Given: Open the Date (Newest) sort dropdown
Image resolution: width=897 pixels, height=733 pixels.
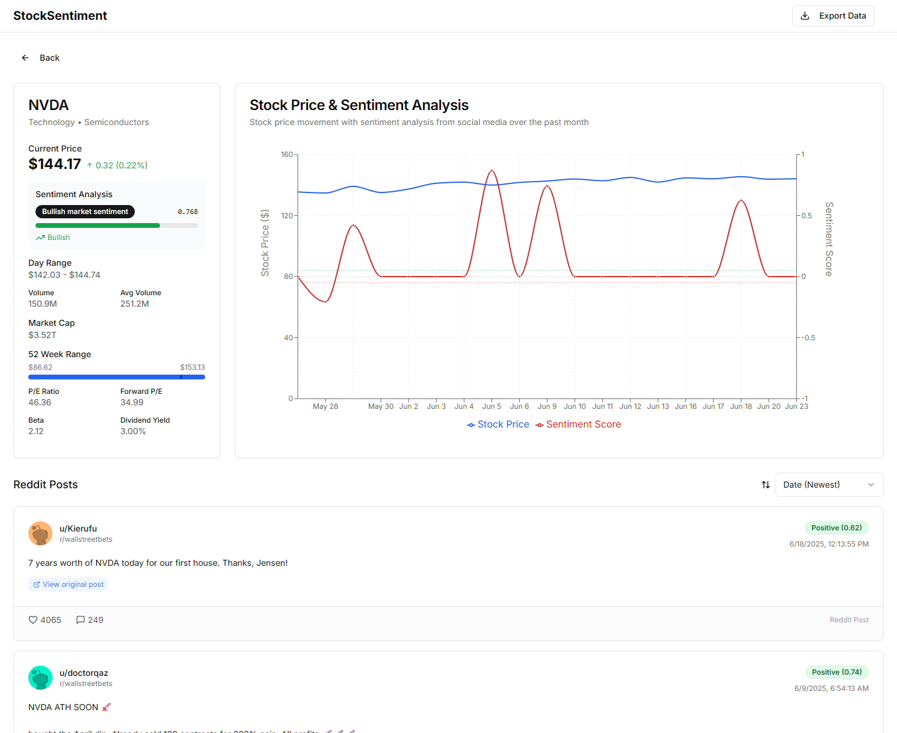Looking at the screenshot, I should click(x=829, y=485).
